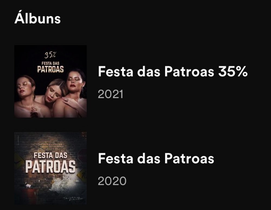Image resolution: width=271 pixels, height=210 pixels.
Task: Click the 2021 release year label
Action: (x=111, y=94)
